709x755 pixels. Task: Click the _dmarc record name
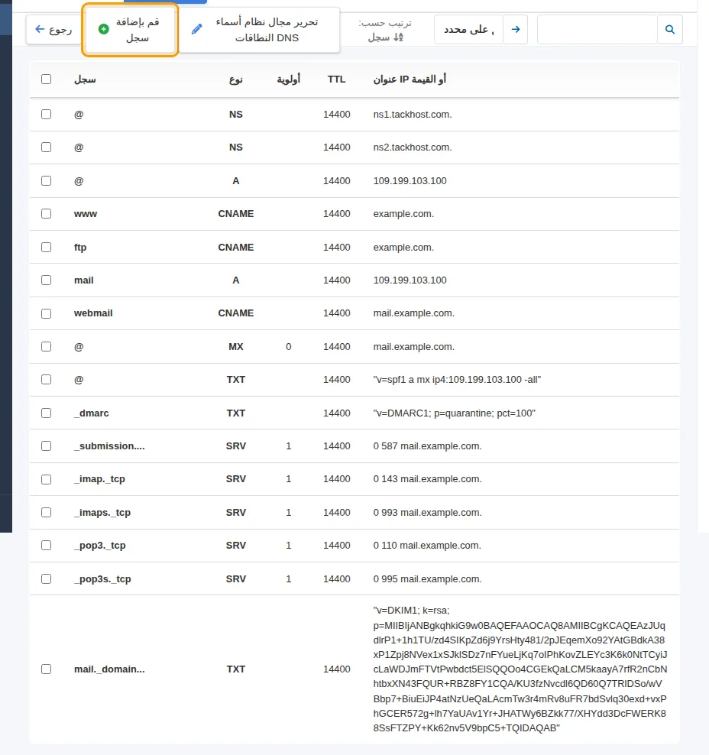pyautogui.click(x=92, y=413)
